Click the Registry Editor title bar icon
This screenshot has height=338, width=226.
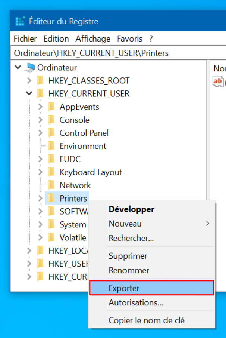pyautogui.click(x=20, y=21)
